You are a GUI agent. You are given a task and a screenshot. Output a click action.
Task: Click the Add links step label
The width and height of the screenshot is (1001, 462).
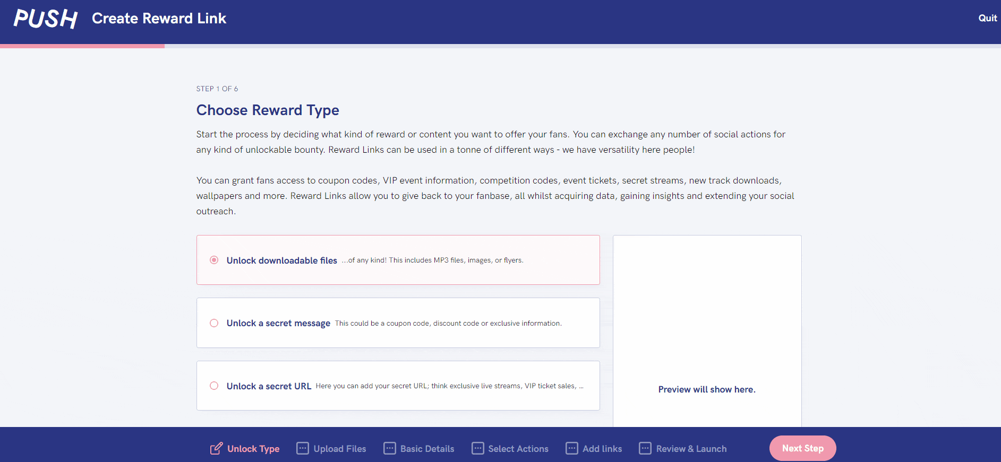point(602,449)
